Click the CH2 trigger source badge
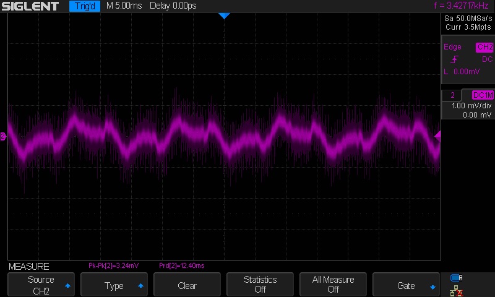Screen dimensions: 495x297 [x=484, y=47]
